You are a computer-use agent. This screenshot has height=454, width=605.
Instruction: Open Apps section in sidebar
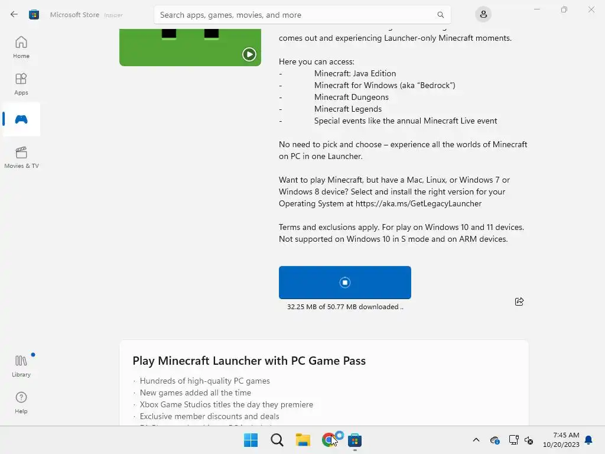(21, 84)
